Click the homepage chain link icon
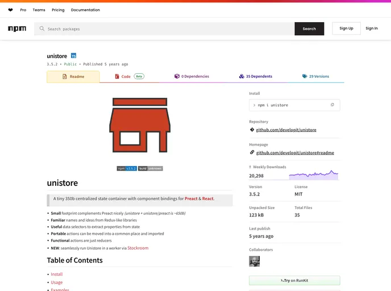This screenshot has width=391, height=291. coord(252,152)
